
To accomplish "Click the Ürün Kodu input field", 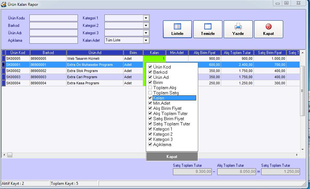I will pyautogui.click(x=54, y=18).
